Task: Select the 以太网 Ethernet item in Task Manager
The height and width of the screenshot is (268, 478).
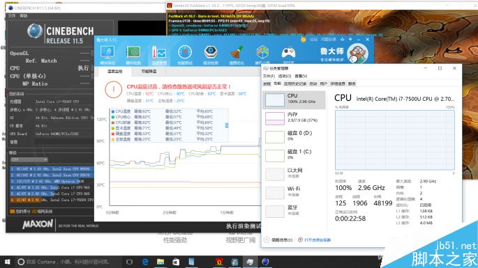Action: 294,174
